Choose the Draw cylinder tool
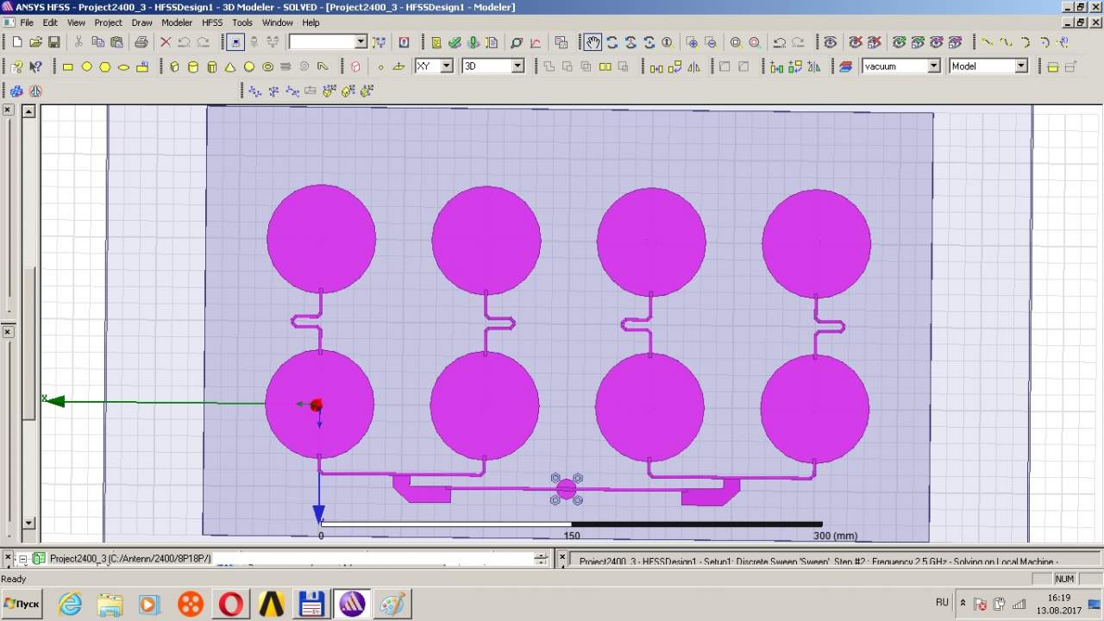The image size is (1104, 621). [193, 66]
